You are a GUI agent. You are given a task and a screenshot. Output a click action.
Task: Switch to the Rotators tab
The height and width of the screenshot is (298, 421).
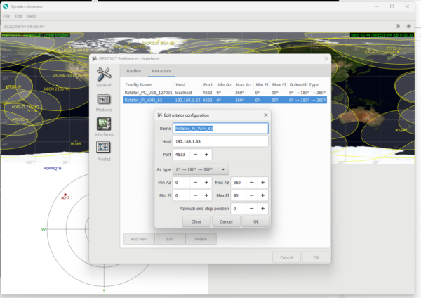(x=161, y=71)
